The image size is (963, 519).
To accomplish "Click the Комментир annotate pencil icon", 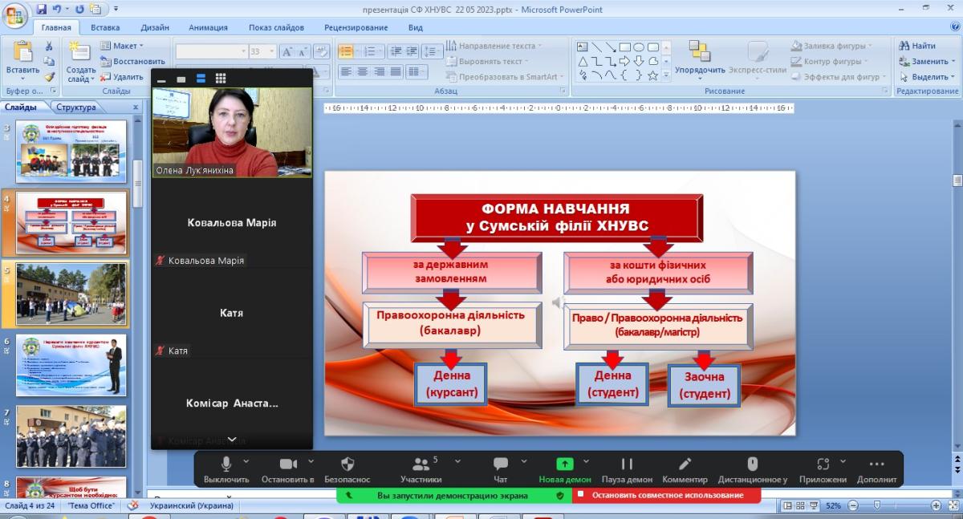I will [685, 464].
